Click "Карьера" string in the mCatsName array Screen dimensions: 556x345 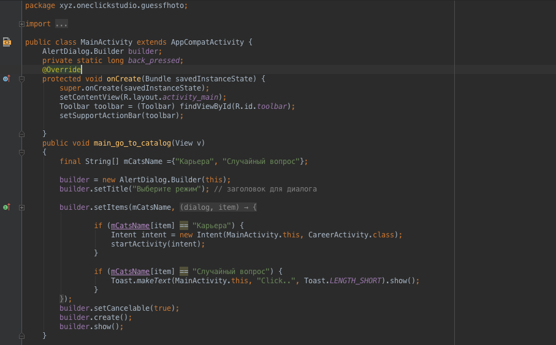[x=195, y=161]
